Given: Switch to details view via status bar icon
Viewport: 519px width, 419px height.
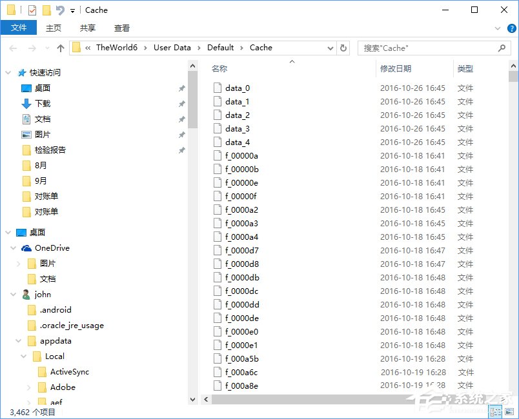Looking at the screenshot, I should pos(496,411).
